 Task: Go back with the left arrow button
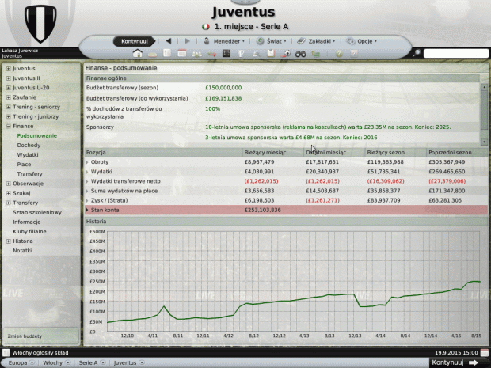pos(169,41)
